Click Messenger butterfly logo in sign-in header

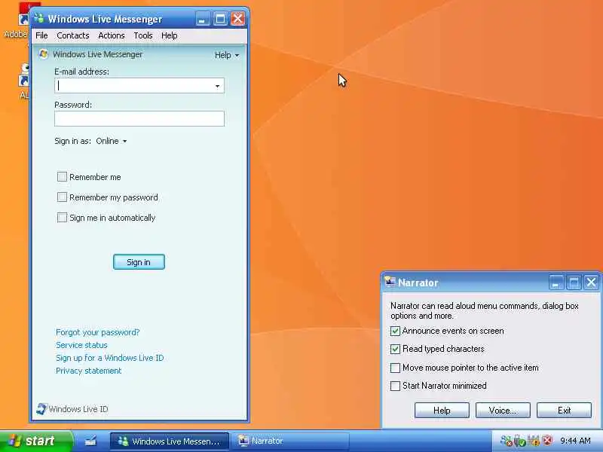[x=43, y=54]
